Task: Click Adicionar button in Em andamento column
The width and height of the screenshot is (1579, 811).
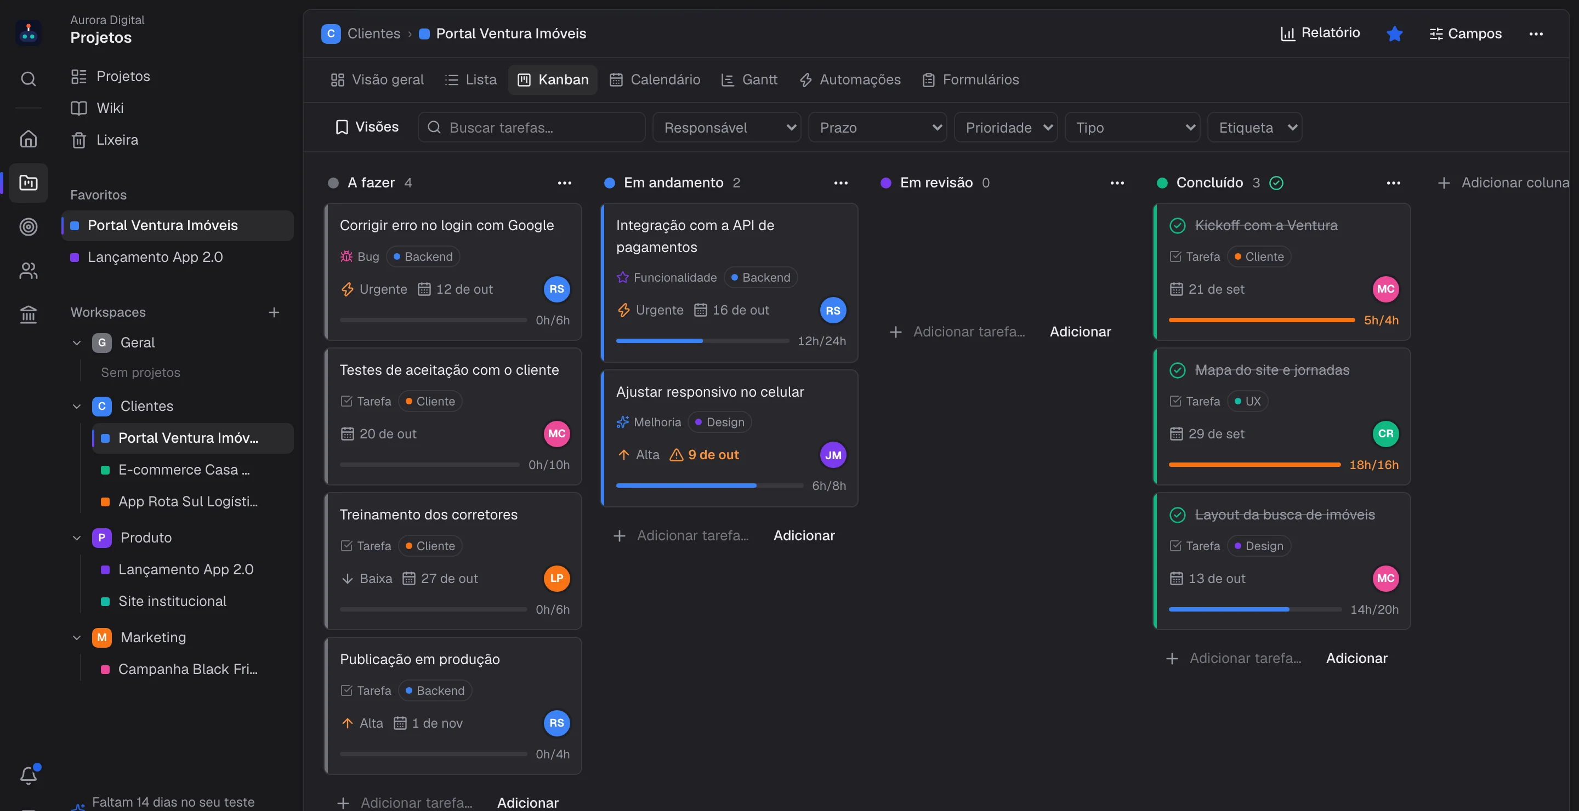Action: tap(804, 535)
